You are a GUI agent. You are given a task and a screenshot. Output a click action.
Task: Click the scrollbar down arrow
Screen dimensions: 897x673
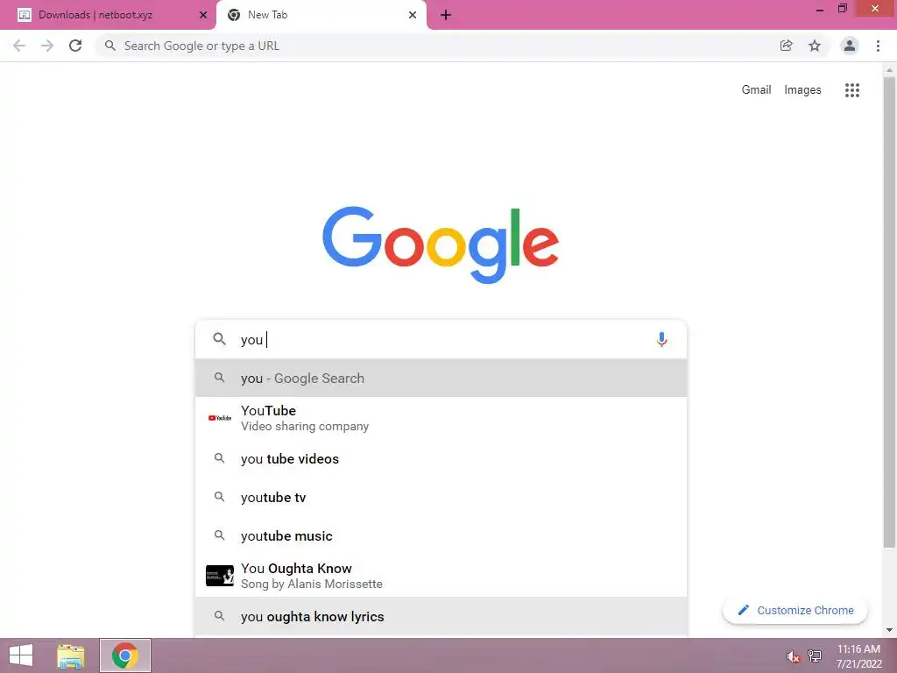[889, 630]
